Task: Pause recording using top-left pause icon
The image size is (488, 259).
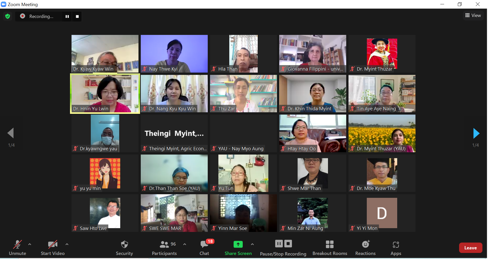Action: (x=67, y=16)
